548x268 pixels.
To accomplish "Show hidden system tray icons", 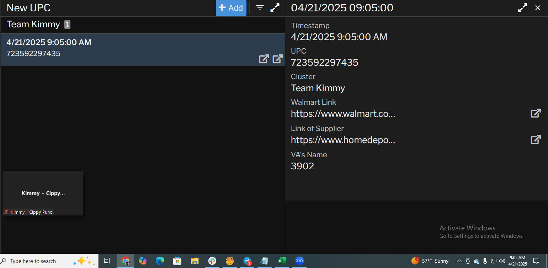I will [459, 261].
